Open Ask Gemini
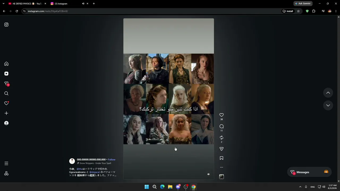 [x=303, y=3]
